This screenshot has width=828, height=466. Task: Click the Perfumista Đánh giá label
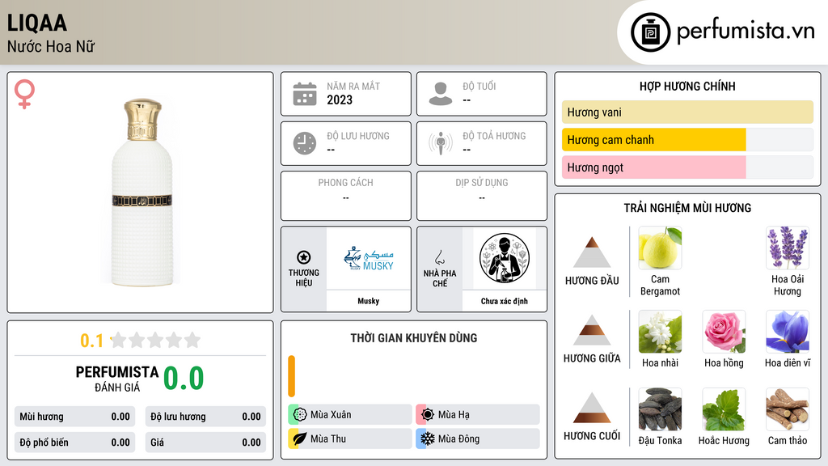[117, 379]
